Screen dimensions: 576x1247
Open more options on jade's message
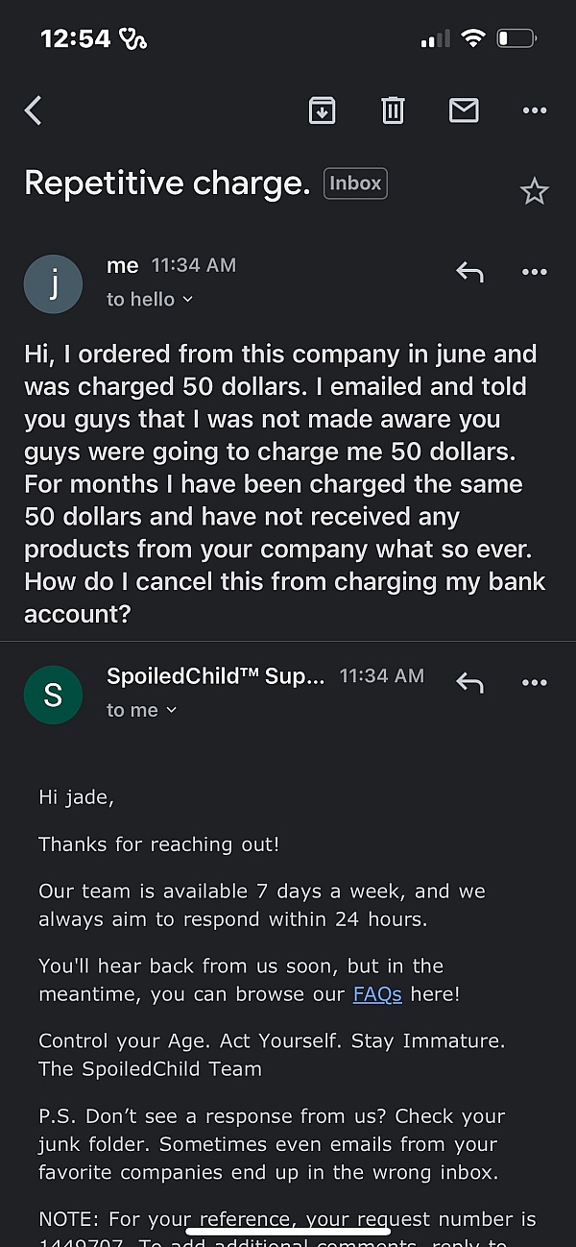tap(535, 272)
